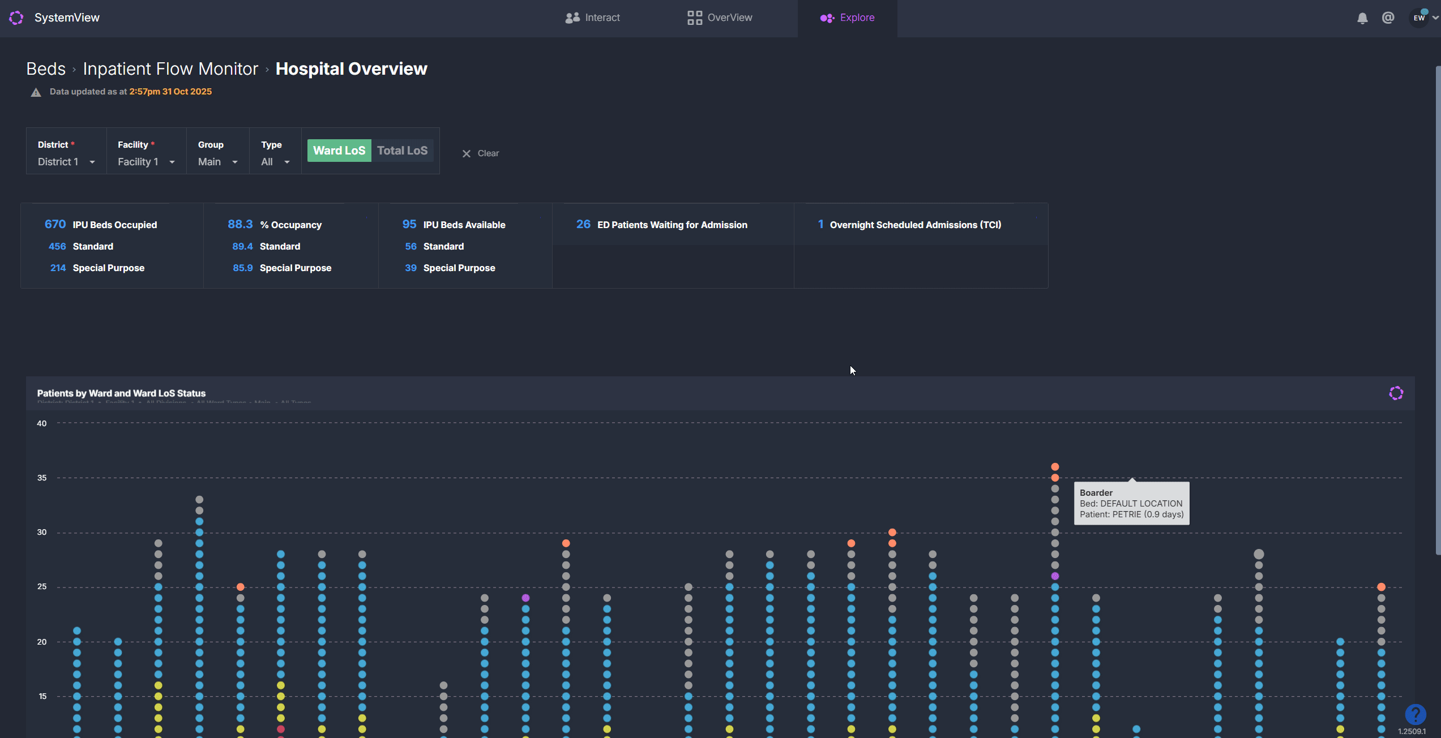
Task: Open the Type All dropdown
Action: click(x=275, y=162)
